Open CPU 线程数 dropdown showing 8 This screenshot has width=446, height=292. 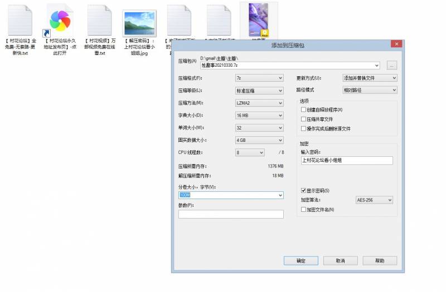pos(250,152)
